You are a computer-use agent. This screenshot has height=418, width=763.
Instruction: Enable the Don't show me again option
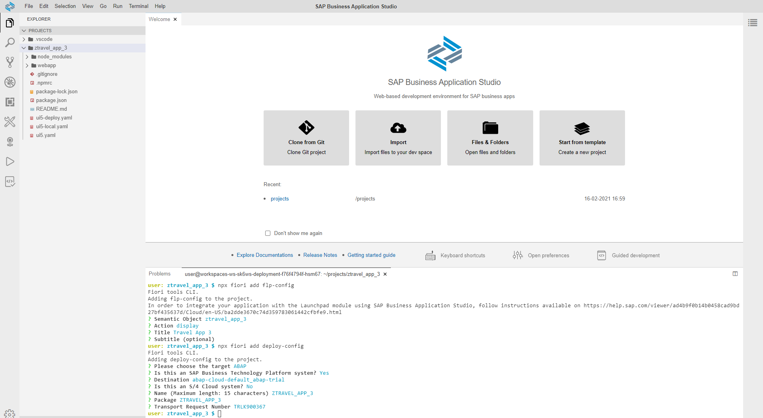268,233
